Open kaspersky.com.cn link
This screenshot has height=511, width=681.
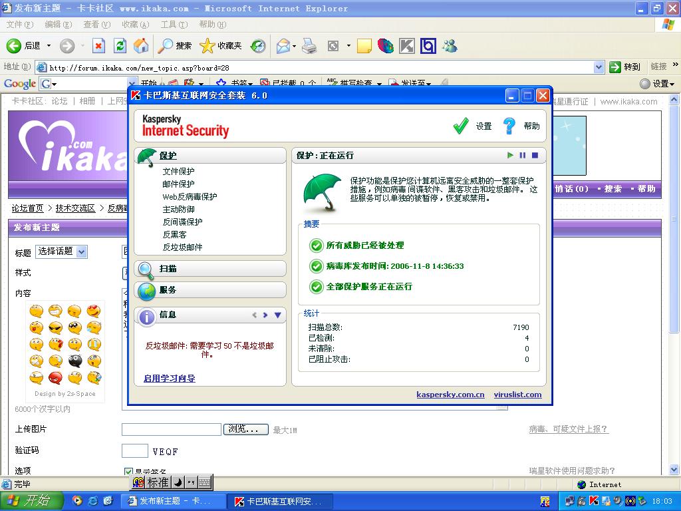point(450,395)
